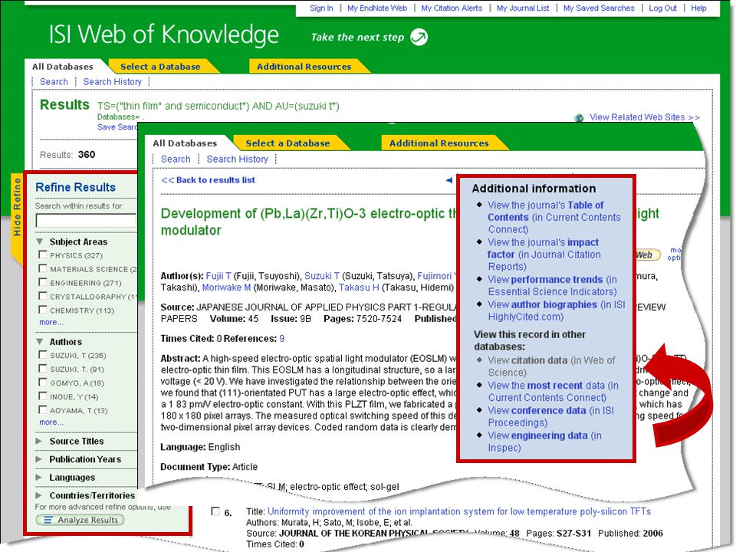Click the ISI Web of Knowledge logo
736x552 pixels.
pyautogui.click(x=164, y=34)
